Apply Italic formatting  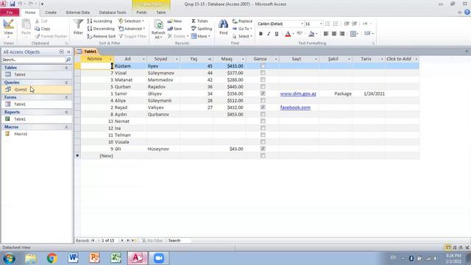tap(269, 34)
